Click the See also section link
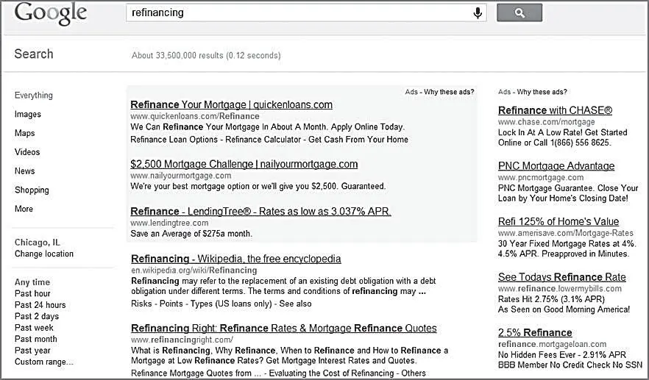649x380 pixels. pyautogui.click(x=295, y=304)
